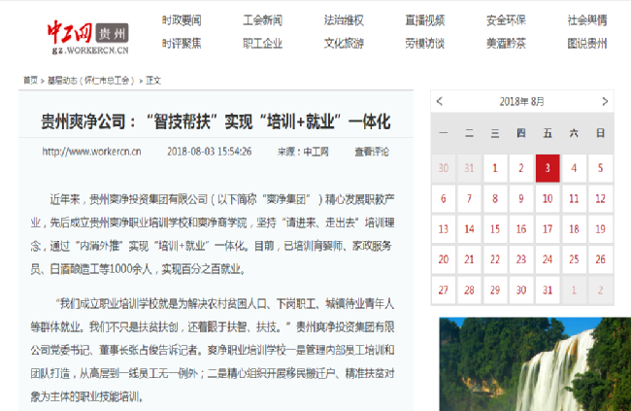The image size is (631, 411).
Task: Open the 社会舆情 menu item
Action: coord(587,20)
